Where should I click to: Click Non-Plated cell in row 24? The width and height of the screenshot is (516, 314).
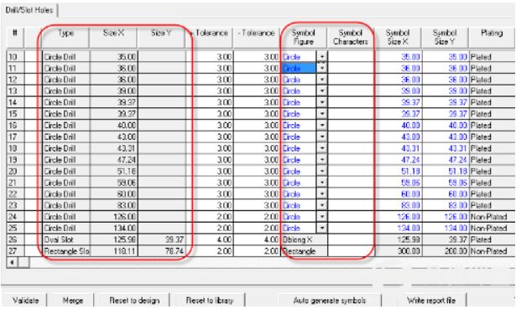(492, 216)
